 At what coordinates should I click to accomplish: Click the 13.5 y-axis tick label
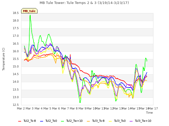click(x=16, y=90)
